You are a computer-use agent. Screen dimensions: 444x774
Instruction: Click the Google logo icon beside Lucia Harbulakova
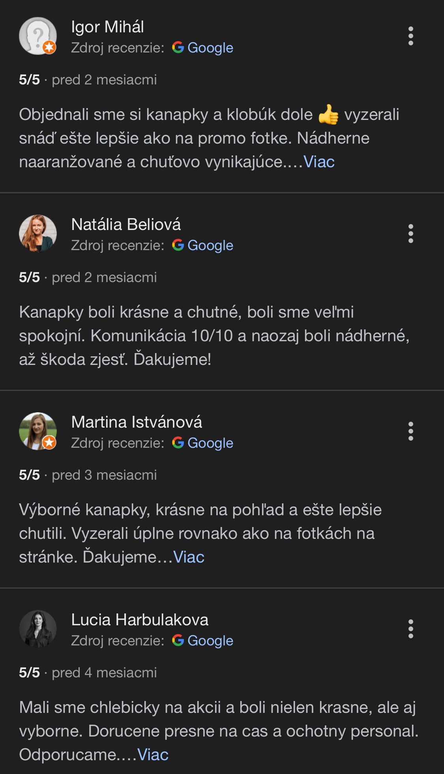click(178, 641)
